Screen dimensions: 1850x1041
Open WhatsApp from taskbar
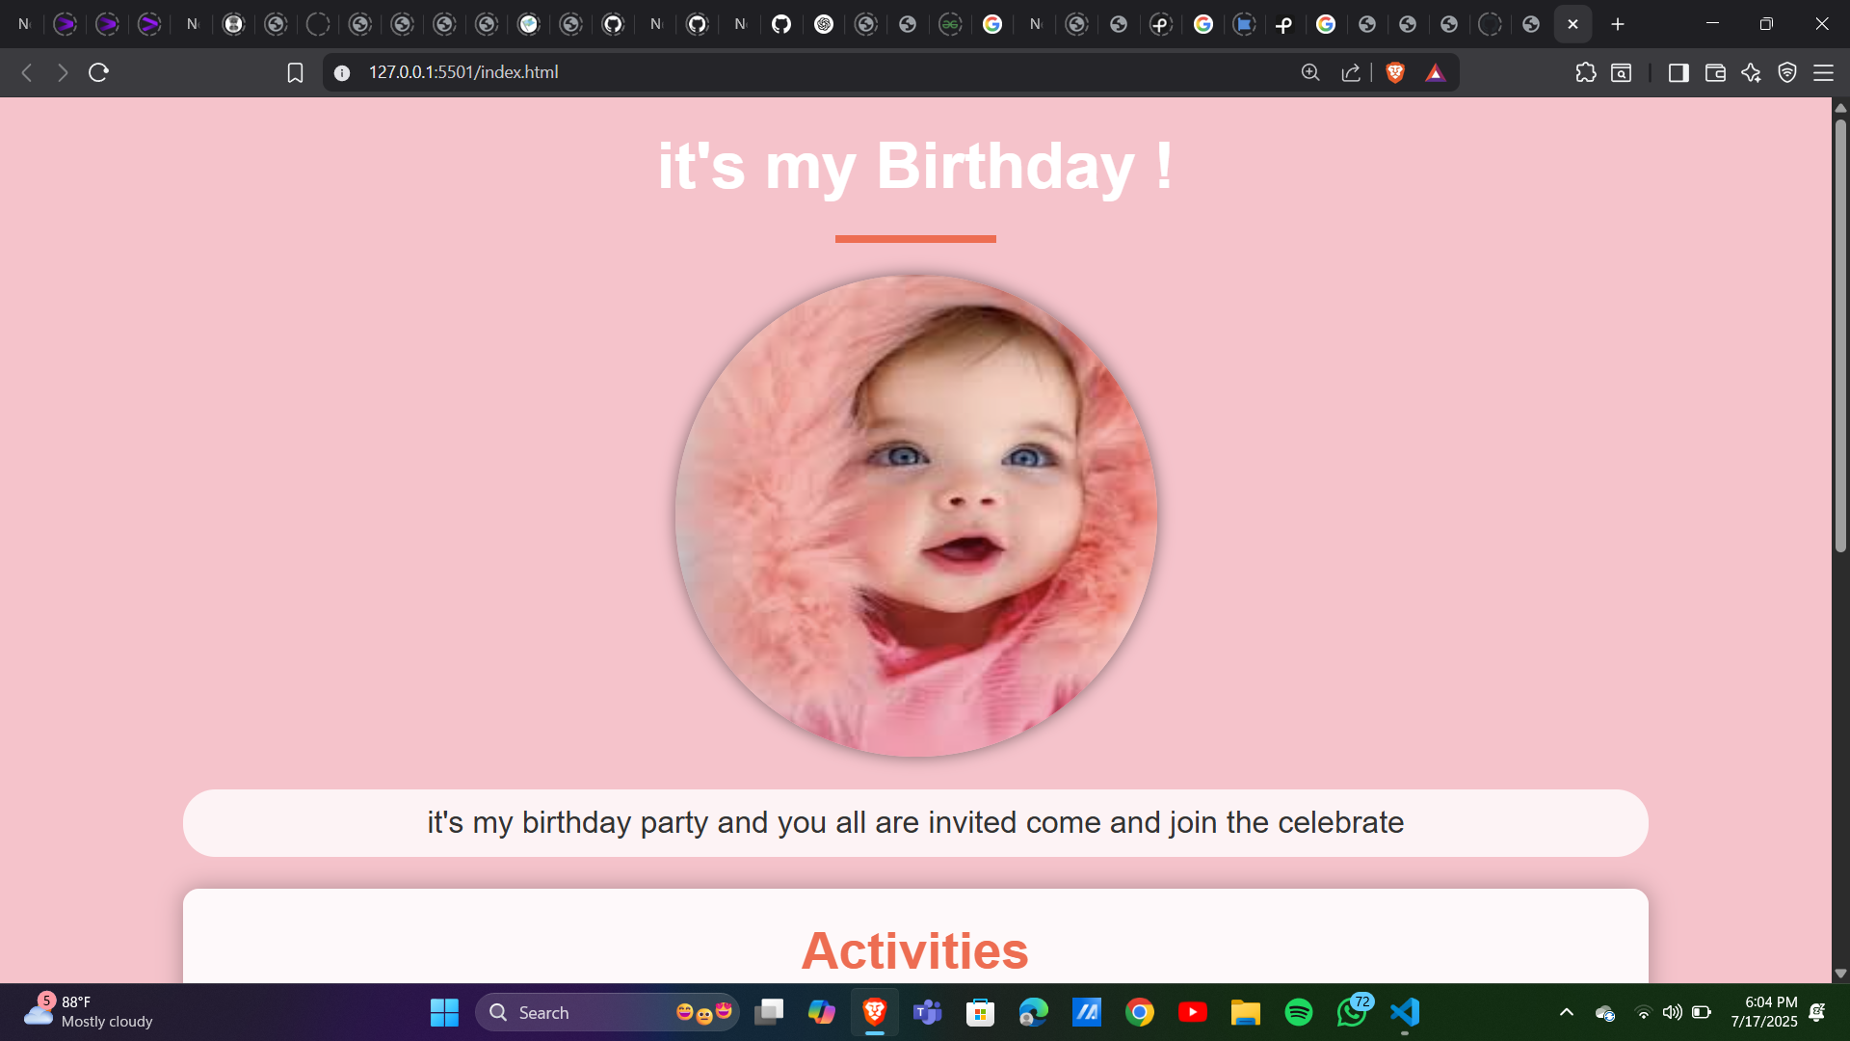click(x=1352, y=1012)
